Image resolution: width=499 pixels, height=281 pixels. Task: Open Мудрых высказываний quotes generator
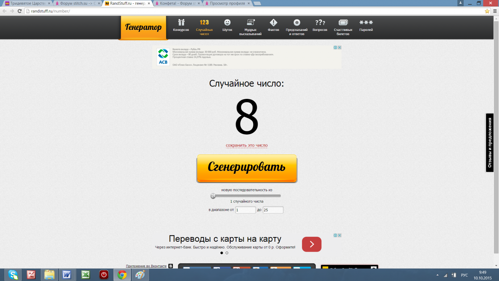(x=250, y=27)
